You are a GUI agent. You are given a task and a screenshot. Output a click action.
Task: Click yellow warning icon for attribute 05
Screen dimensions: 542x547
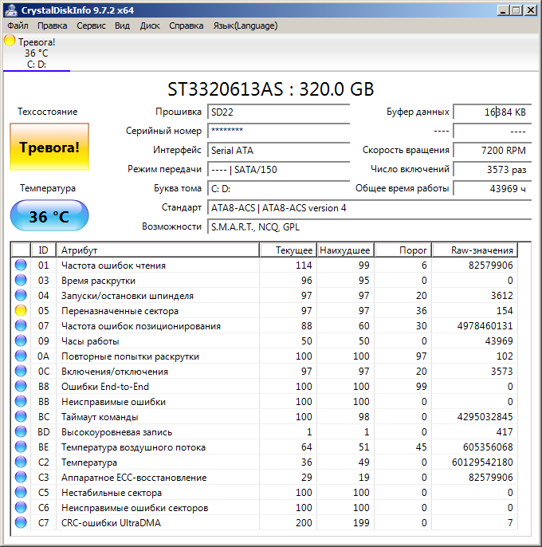pos(21,311)
